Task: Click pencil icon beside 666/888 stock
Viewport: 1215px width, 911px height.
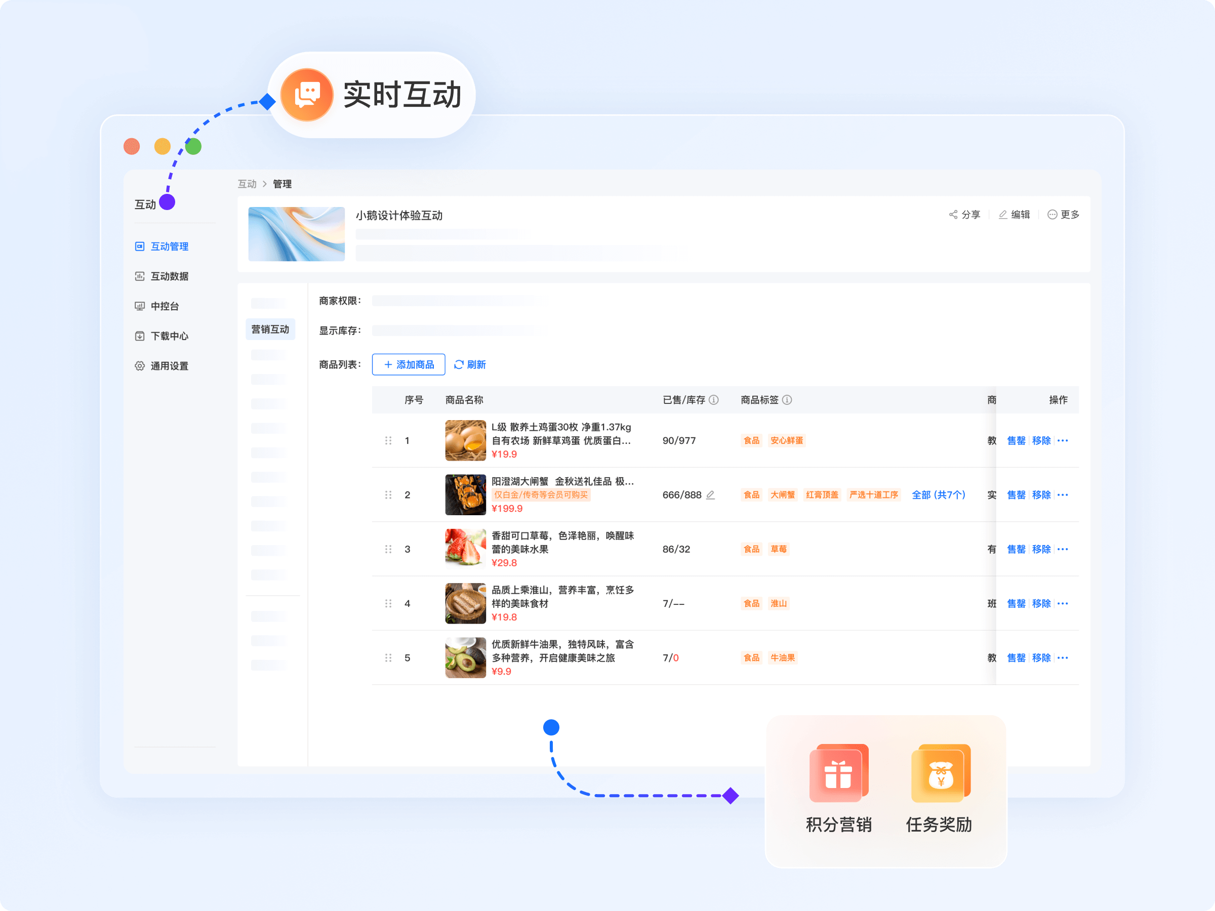Action: coord(710,495)
